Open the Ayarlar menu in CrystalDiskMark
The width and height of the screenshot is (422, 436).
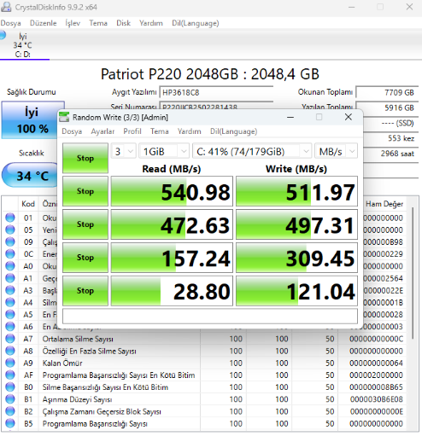tap(103, 131)
